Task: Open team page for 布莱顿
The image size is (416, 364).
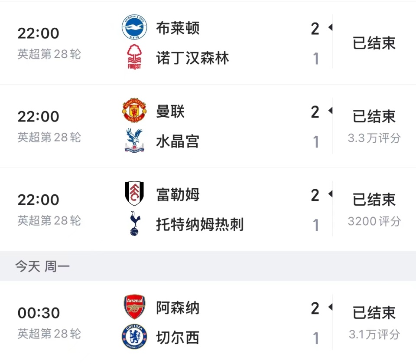Action: [178, 28]
